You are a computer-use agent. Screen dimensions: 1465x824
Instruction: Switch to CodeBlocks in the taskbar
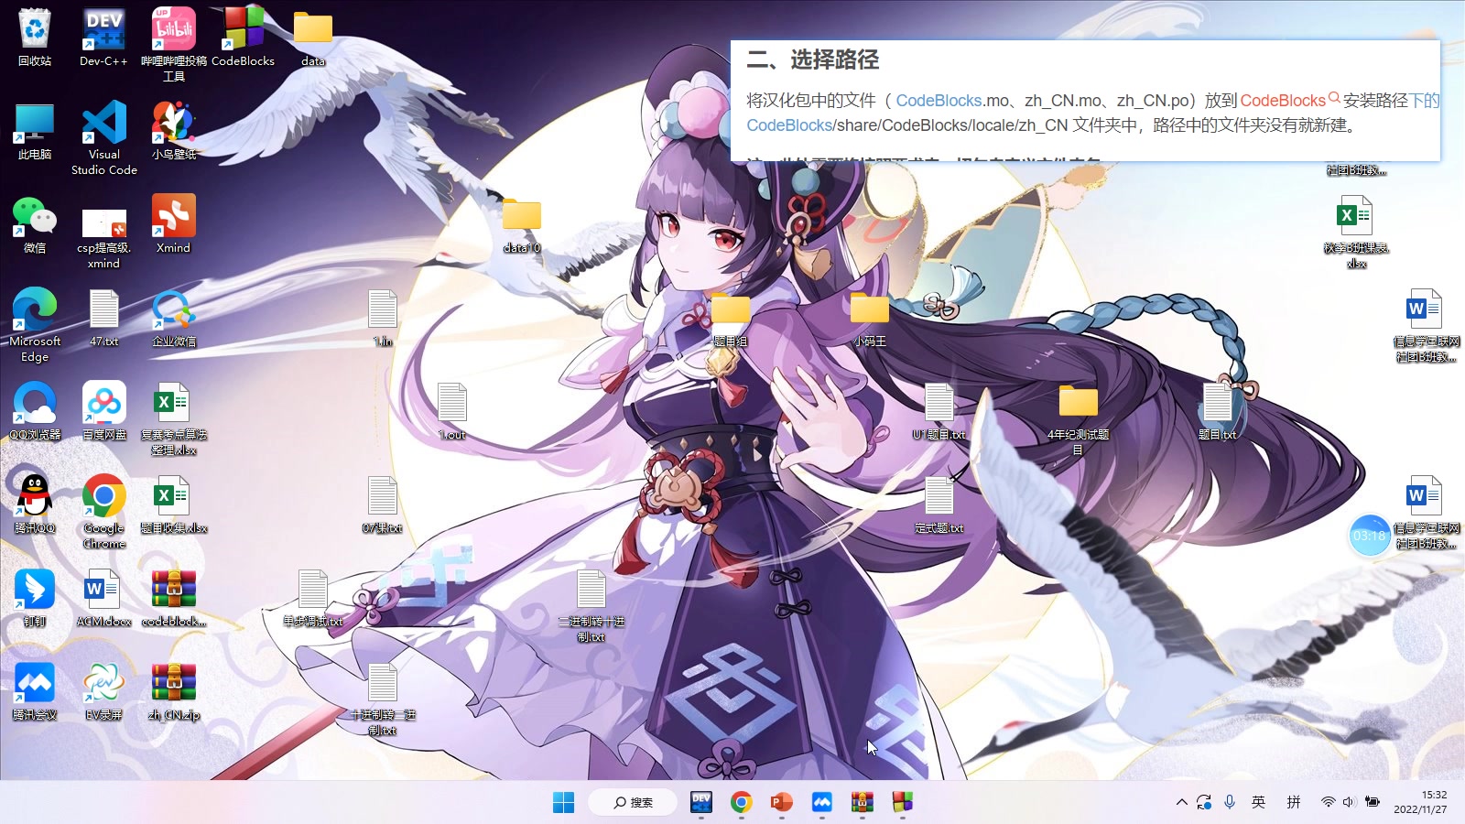[x=903, y=803]
